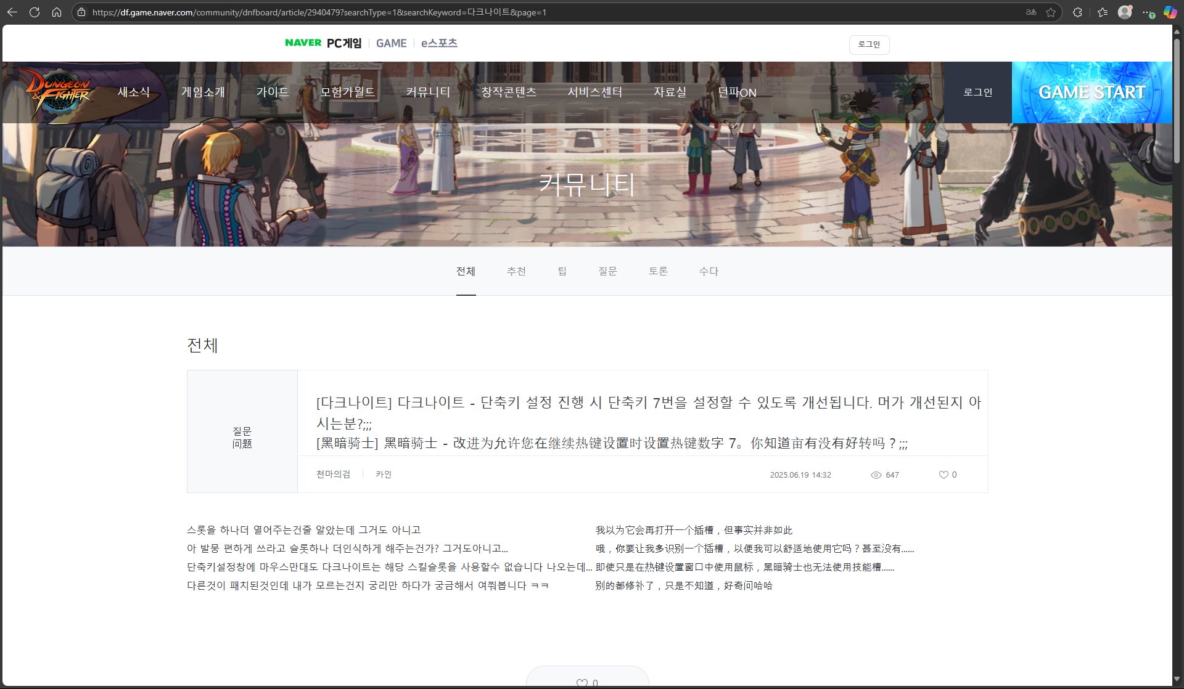
Task: Select the 추천 tab
Action: (516, 271)
